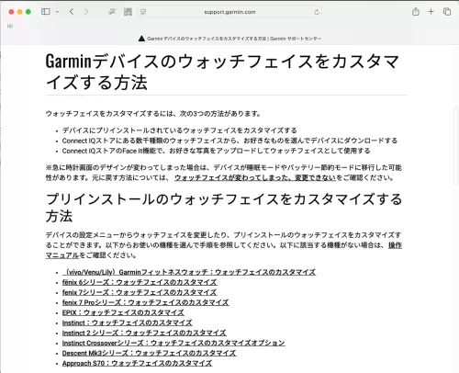Click the page vertical scrollbar
The image size is (459, 373).
click(456, 146)
